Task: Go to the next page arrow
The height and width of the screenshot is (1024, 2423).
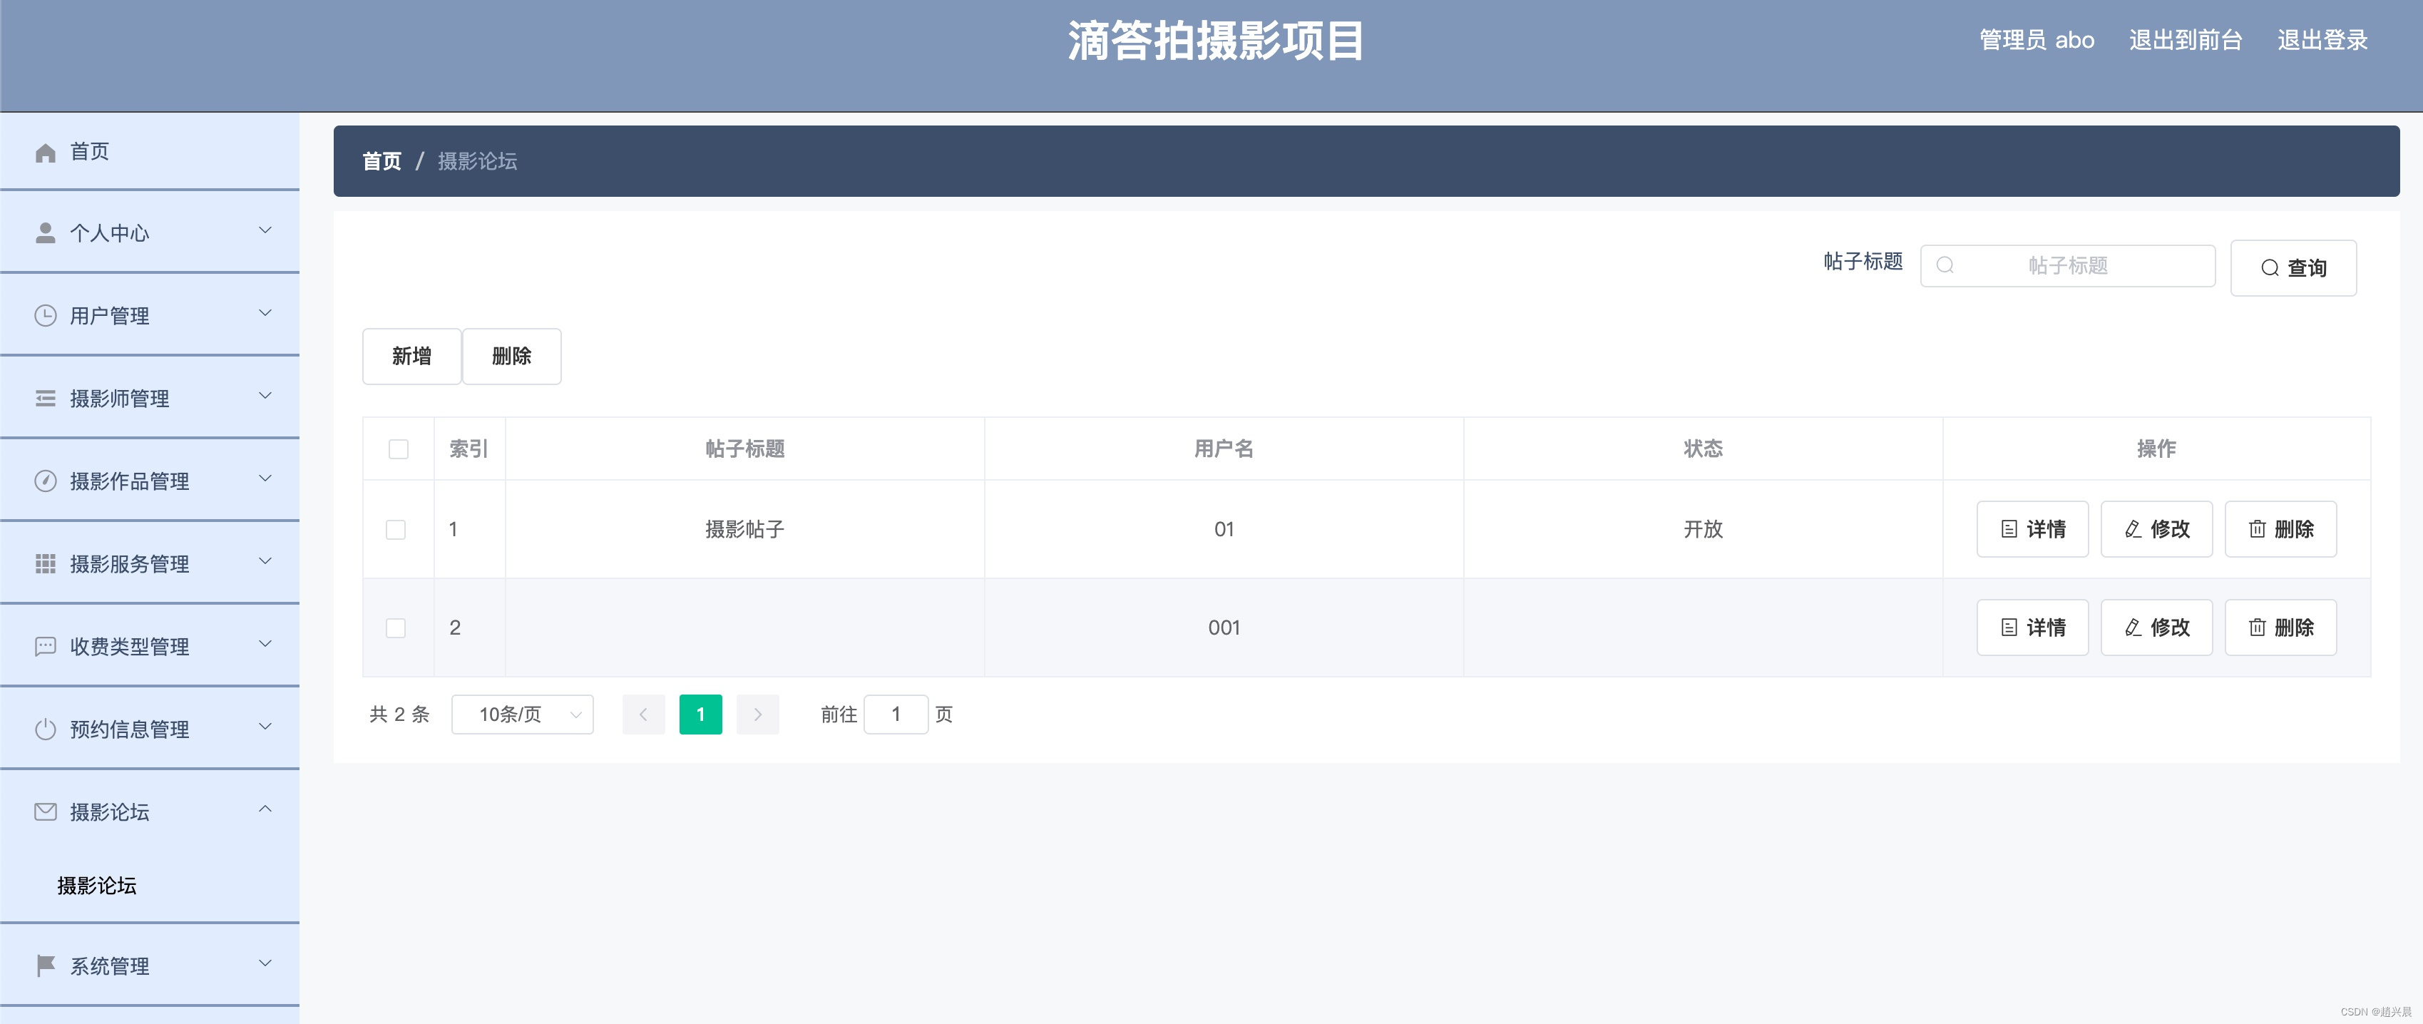Action: (x=758, y=715)
